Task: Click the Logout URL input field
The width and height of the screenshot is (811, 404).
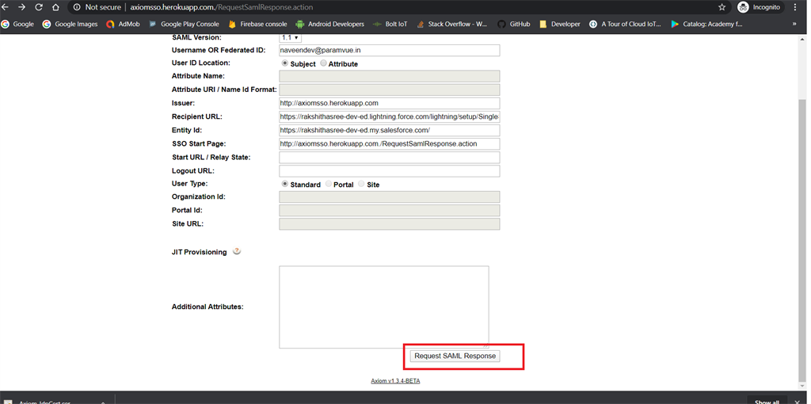Action: coord(390,170)
